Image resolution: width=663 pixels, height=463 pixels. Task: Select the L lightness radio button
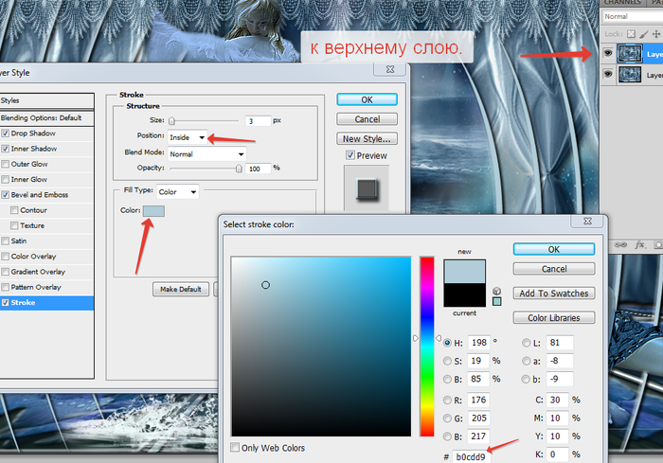pyautogui.click(x=526, y=343)
